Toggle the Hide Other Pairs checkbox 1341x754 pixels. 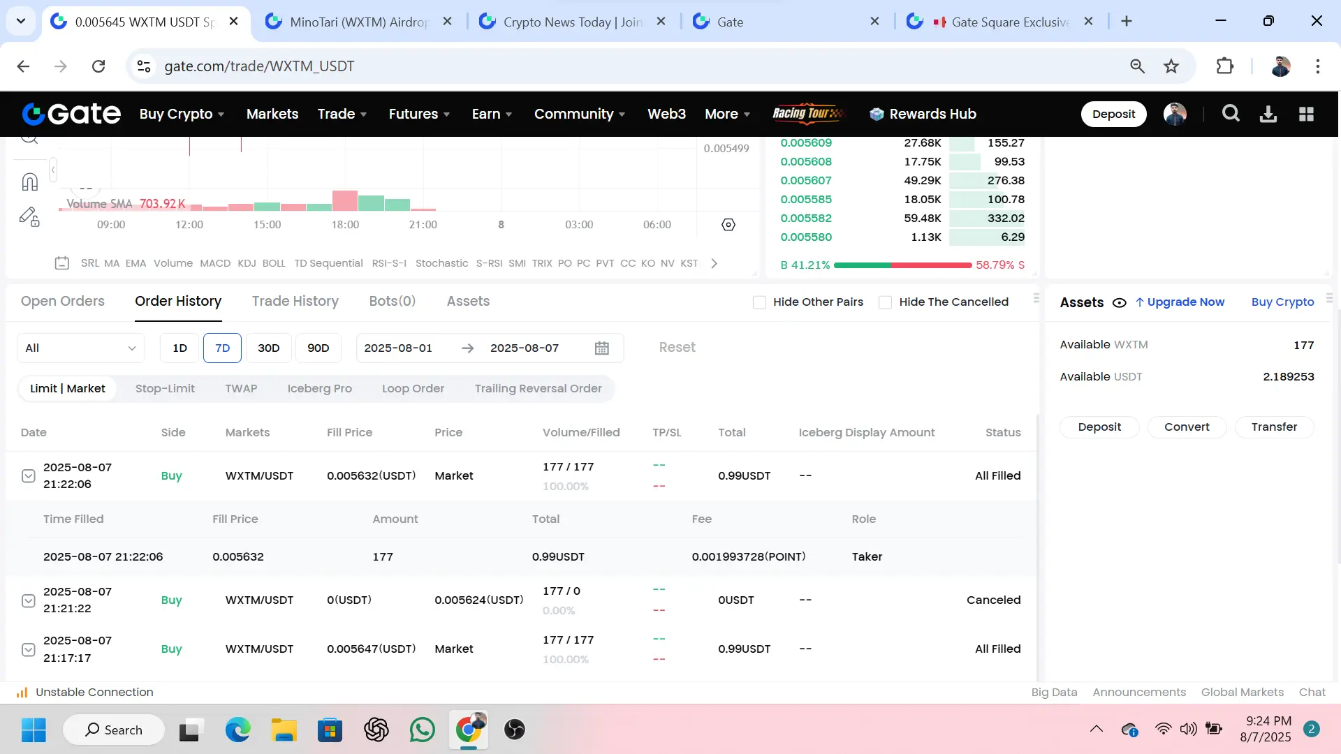(759, 302)
